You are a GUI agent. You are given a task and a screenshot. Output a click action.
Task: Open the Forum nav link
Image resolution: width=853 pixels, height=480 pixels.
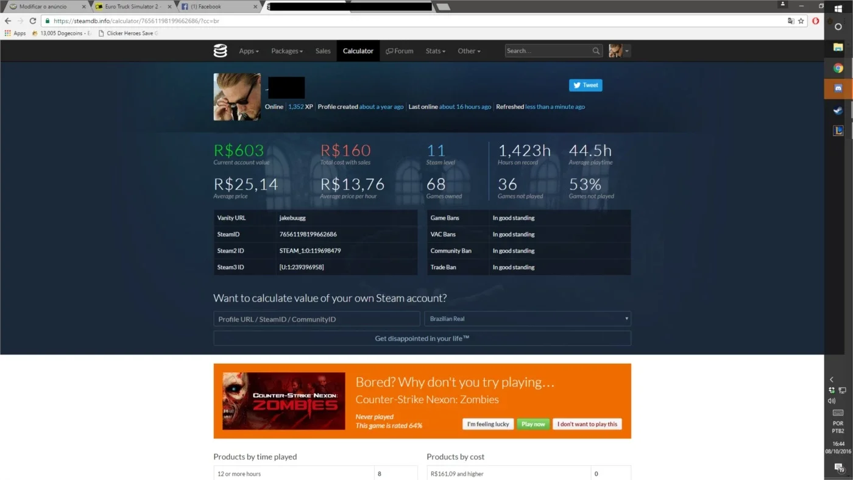click(400, 51)
